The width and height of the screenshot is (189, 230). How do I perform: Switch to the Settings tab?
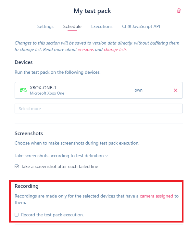tap(45, 26)
